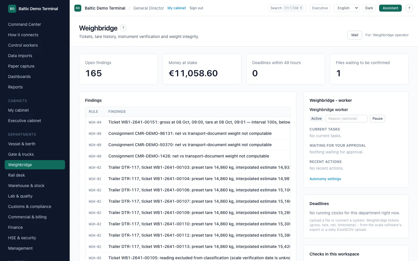418x261 pixels.
Task: Click the BD badge in the top bar
Action: (78, 8)
